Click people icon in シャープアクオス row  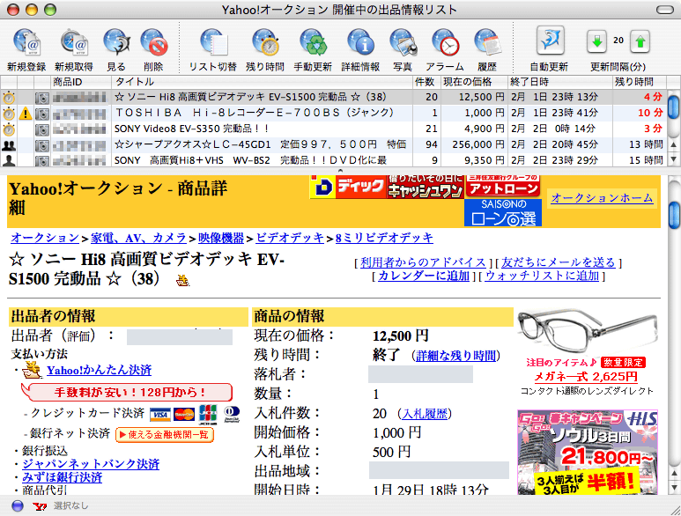coord(9,145)
